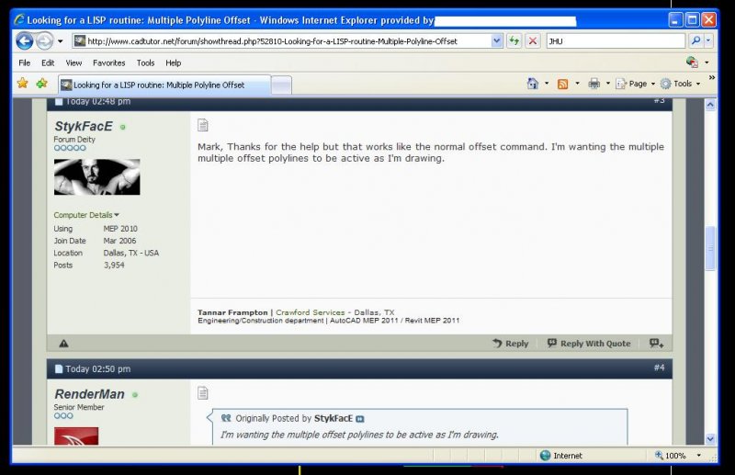Expand the Home button dropdown arrow
The image size is (735, 475).
click(547, 84)
